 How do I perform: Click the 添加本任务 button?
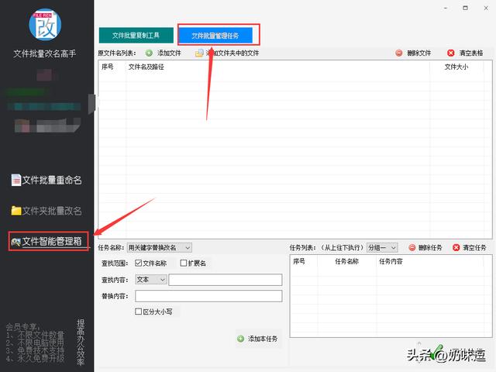point(257,339)
